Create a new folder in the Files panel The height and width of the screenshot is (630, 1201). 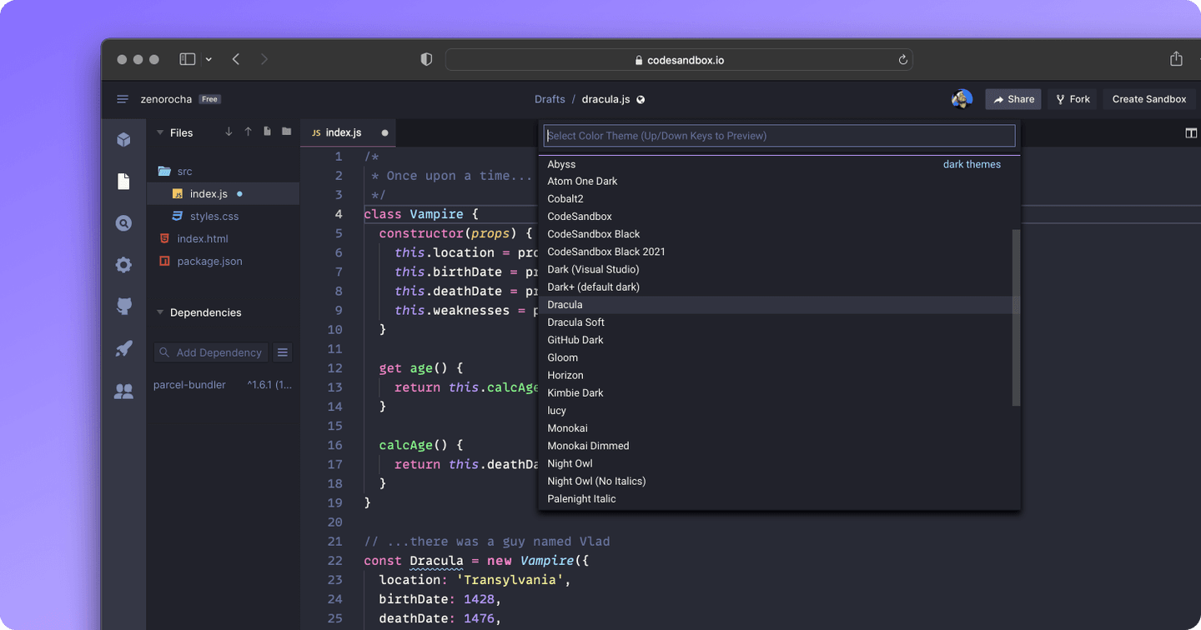tap(286, 132)
